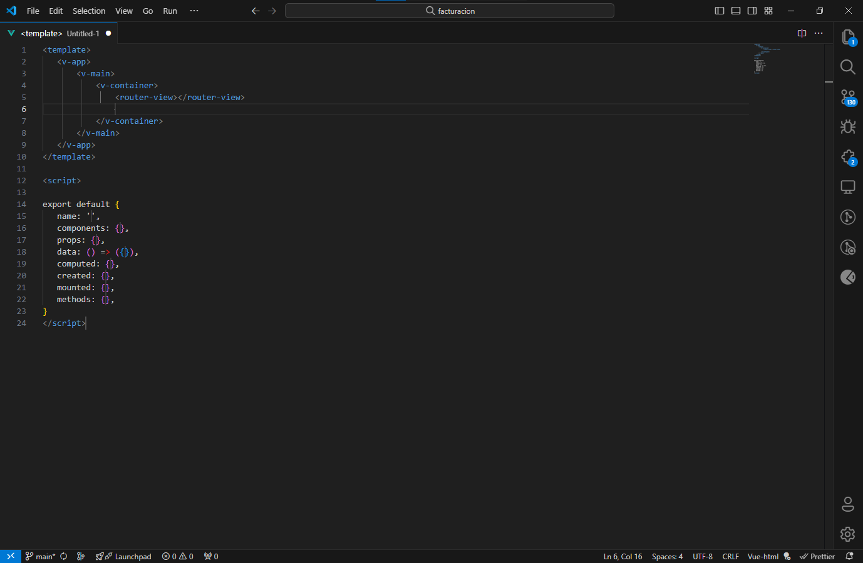Viewport: 863px width, 563px height.
Task: Open the File menu
Action: coord(33,11)
